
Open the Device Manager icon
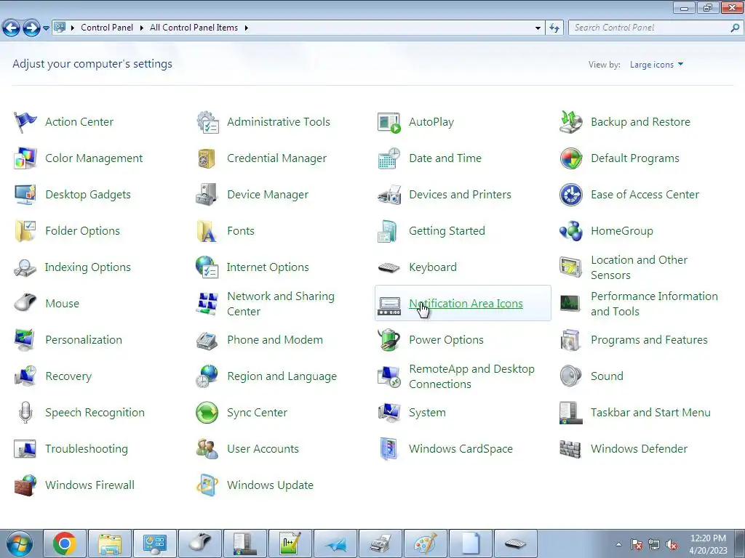coord(207,195)
